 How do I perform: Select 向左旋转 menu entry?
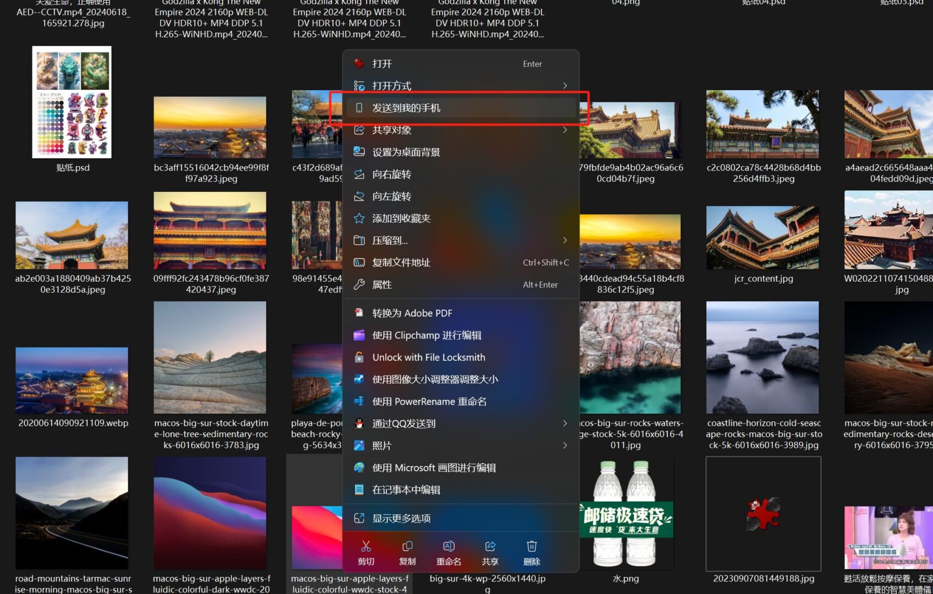point(461,196)
